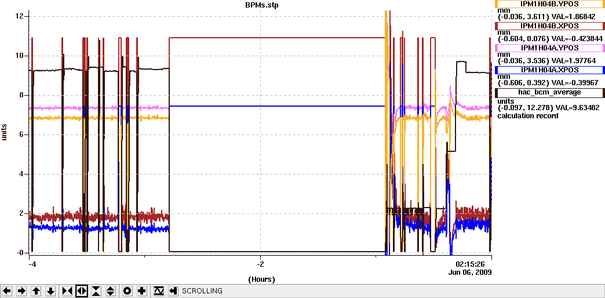
Task: Shift the plot down with the down arrow
Action: tap(50, 290)
